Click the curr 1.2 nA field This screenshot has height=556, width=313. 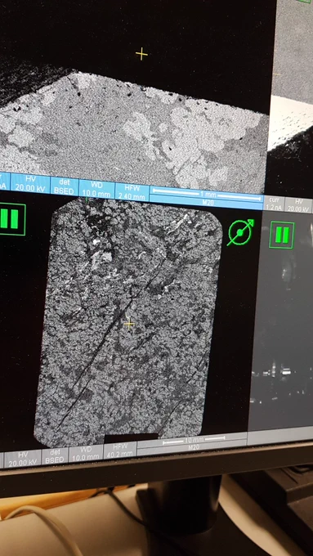[273, 204]
